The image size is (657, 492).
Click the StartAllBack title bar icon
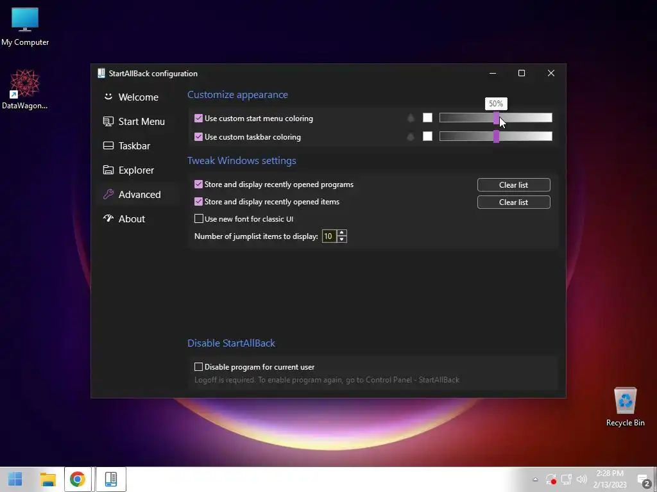pos(101,73)
